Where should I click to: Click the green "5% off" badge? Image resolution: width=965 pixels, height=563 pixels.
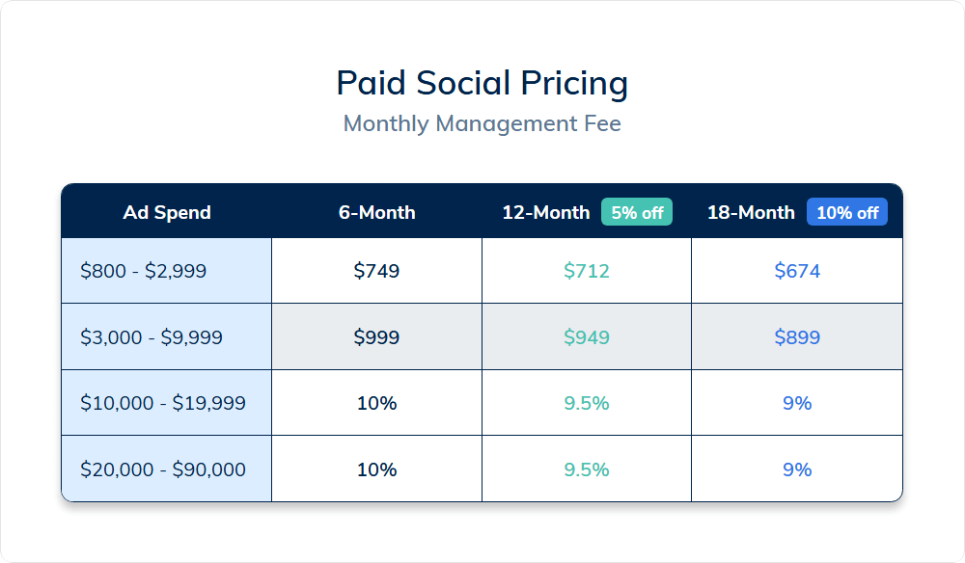point(637,212)
